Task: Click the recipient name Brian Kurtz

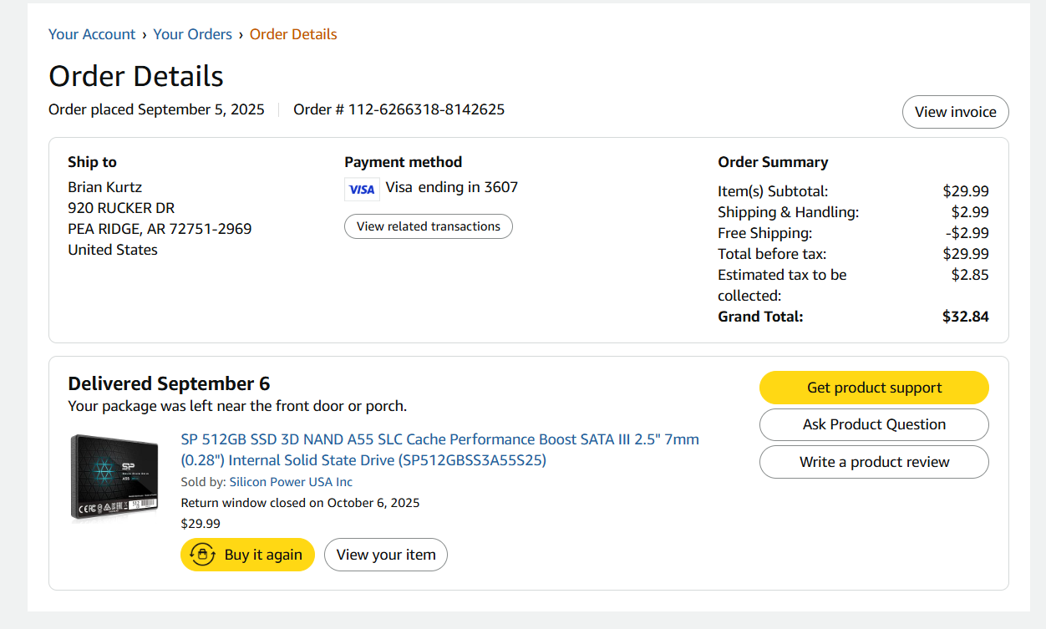Action: tap(105, 187)
